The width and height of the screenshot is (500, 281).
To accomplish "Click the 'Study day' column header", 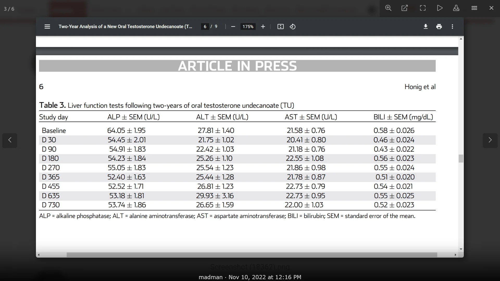I will (x=54, y=117).
